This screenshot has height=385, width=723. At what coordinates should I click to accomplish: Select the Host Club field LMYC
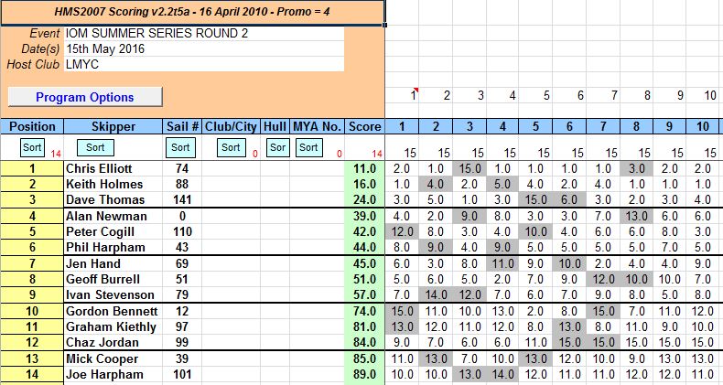click(204, 65)
